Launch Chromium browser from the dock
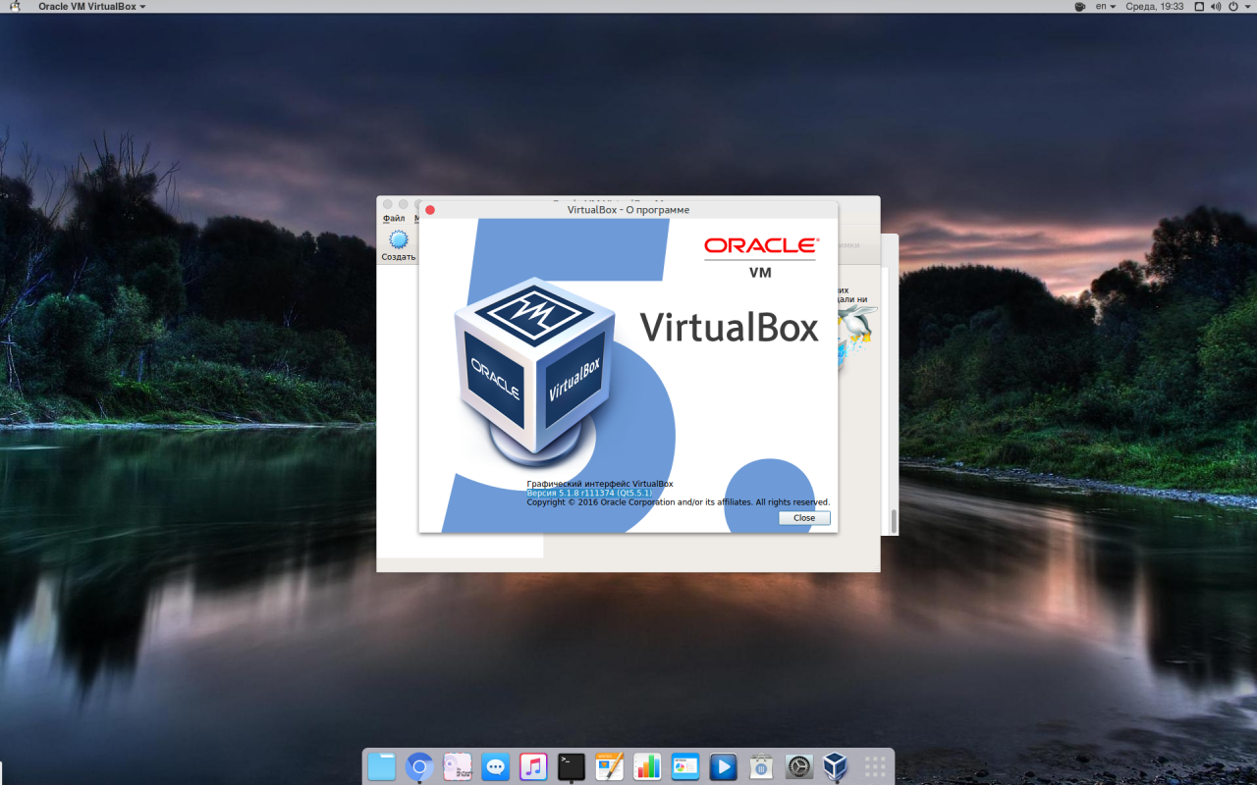The width and height of the screenshot is (1257, 785). click(x=419, y=766)
